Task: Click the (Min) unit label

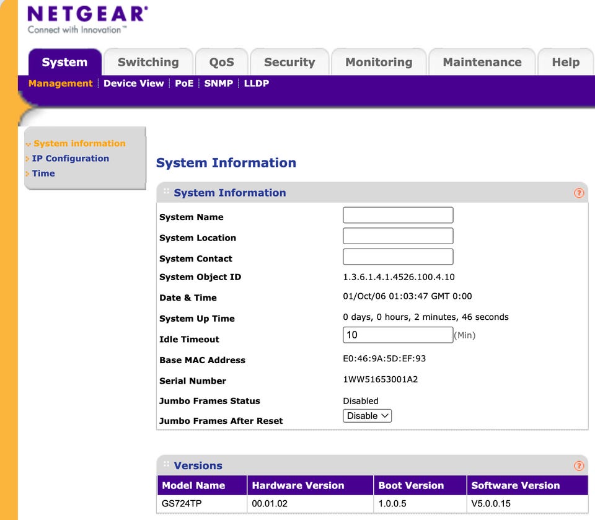Action: click(x=465, y=335)
